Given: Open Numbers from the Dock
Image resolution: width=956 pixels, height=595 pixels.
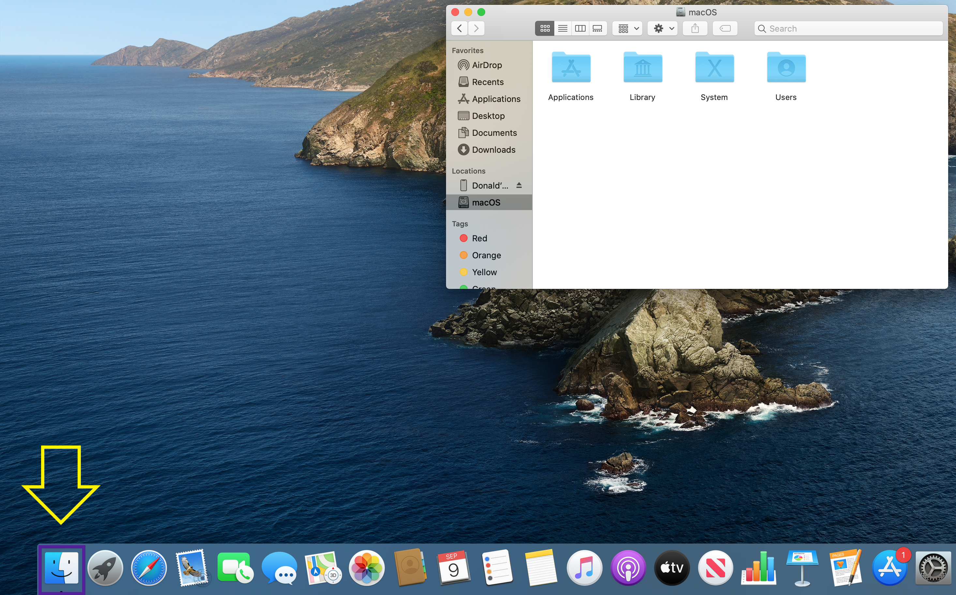Looking at the screenshot, I should coord(759,568).
